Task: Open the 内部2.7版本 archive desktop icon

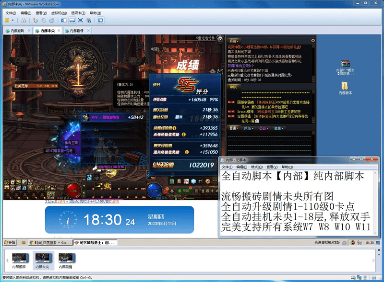Action: tap(345, 68)
